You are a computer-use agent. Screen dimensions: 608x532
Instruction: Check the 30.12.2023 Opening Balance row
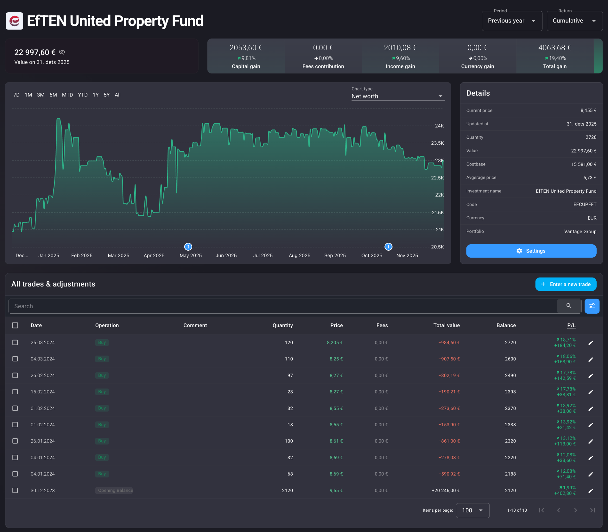click(15, 490)
